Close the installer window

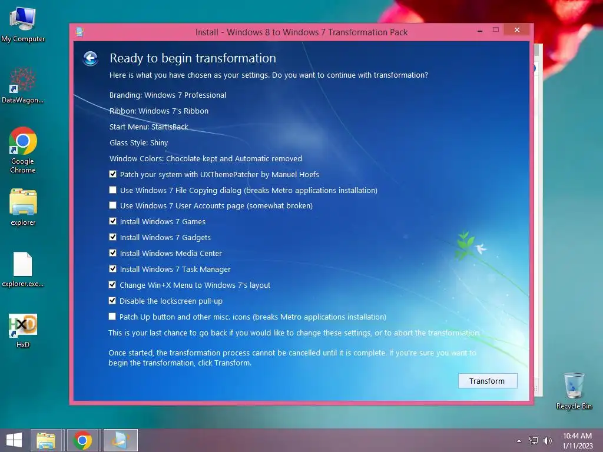click(517, 30)
